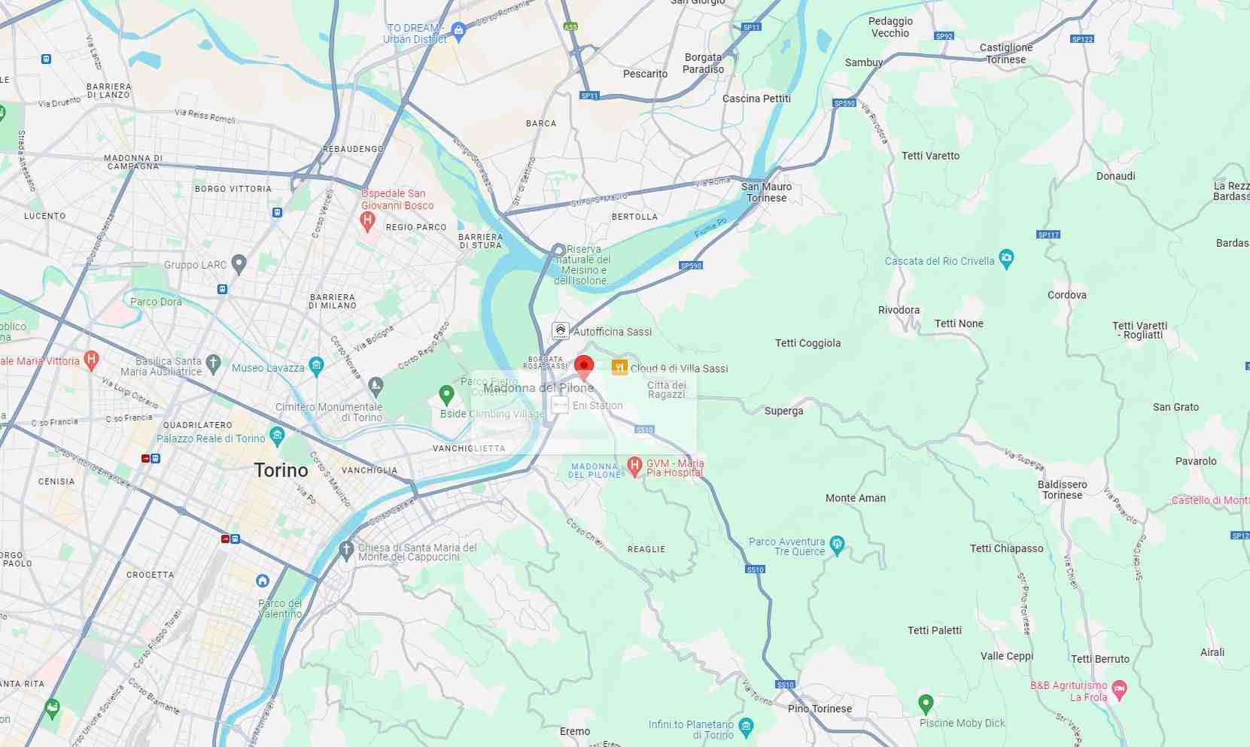The width and height of the screenshot is (1250, 747).
Task: Click the Eni Station fuel marker
Action: (x=560, y=405)
